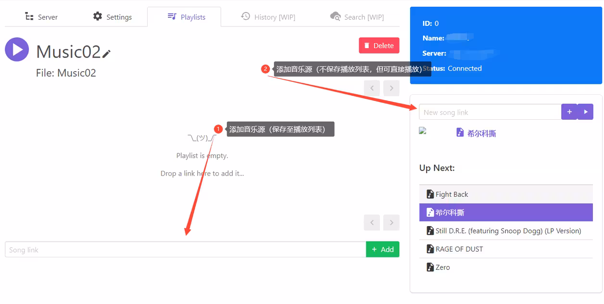Image resolution: width=604 pixels, height=304 pixels.
Task: Go to previous page, lower arrow pair
Action: point(372,222)
